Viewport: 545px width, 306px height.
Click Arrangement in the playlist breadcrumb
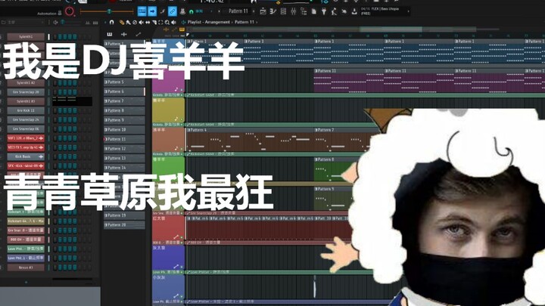(x=217, y=22)
